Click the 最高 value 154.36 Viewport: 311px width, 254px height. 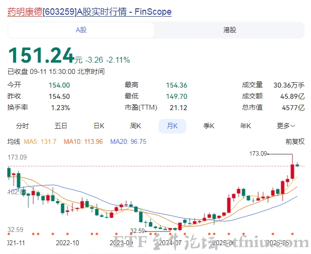[x=177, y=85]
